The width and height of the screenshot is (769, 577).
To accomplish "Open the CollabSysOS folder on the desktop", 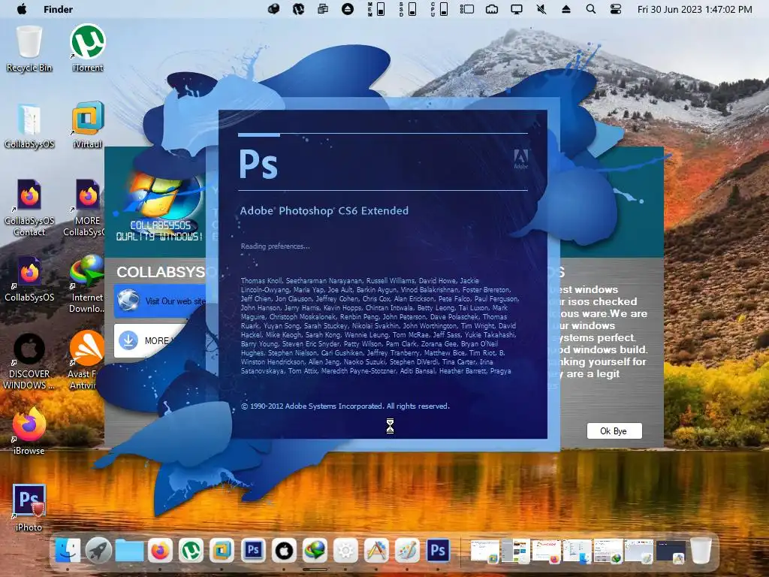I will (x=29, y=125).
